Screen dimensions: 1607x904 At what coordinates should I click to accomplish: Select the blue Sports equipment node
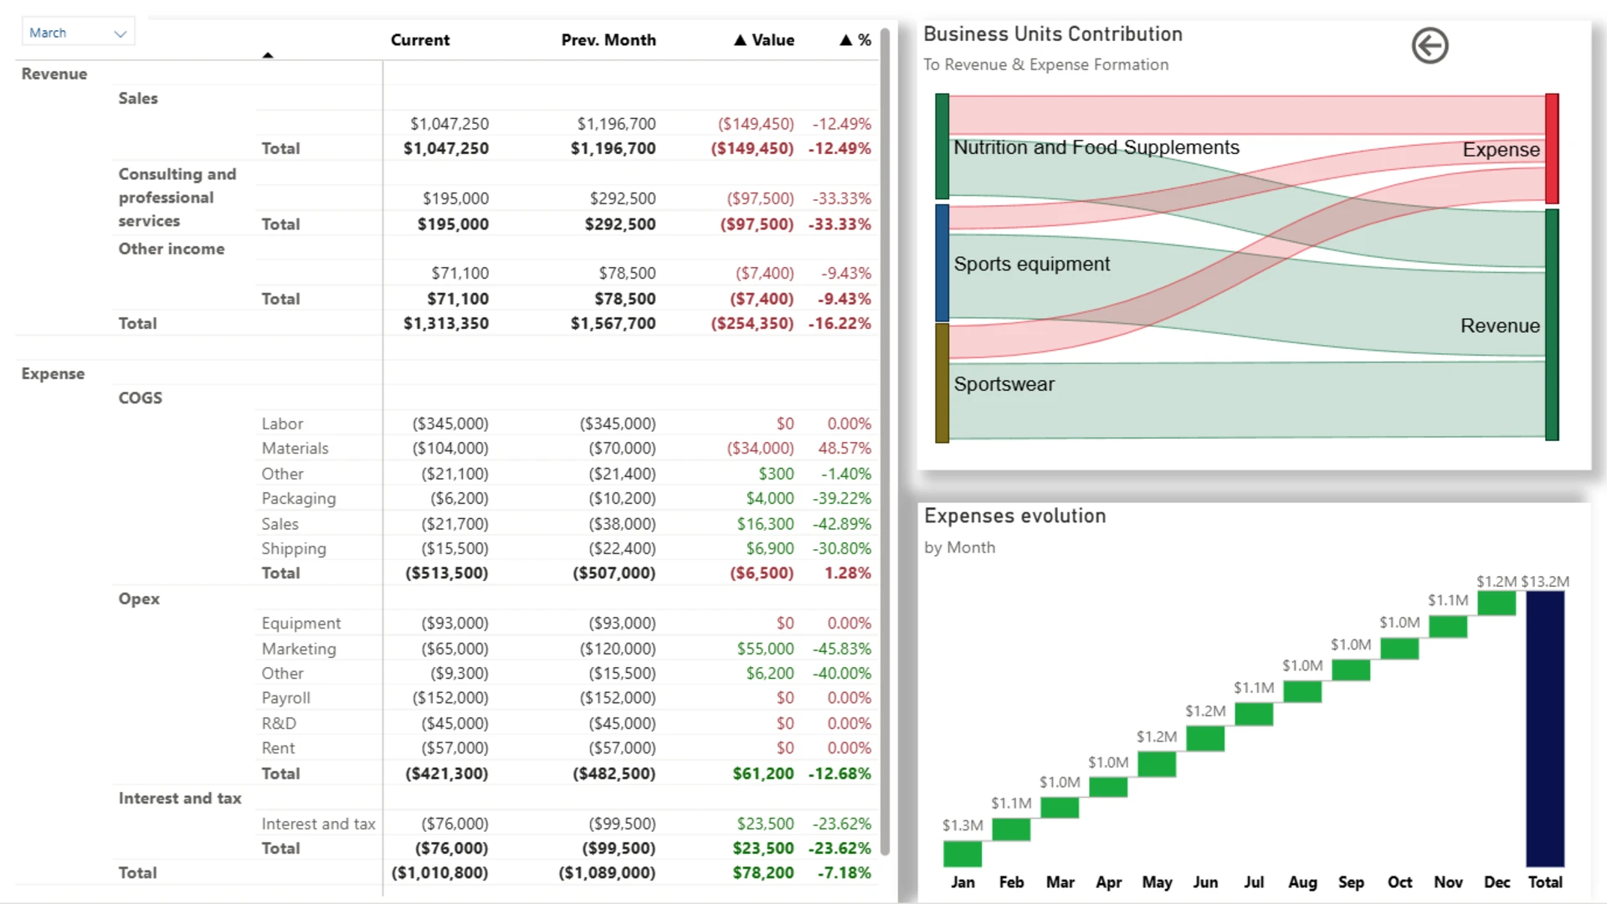[x=942, y=263]
